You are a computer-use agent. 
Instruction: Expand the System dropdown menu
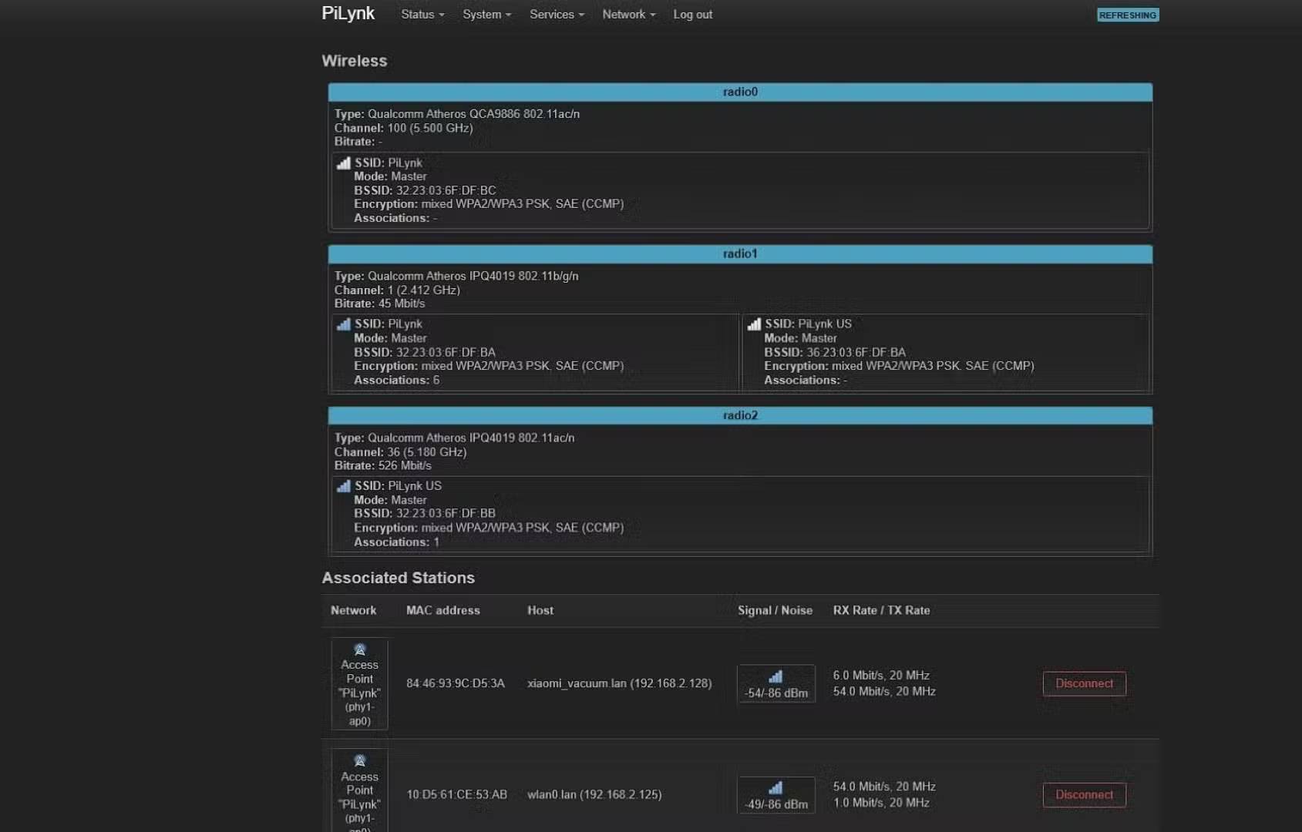pyautogui.click(x=486, y=15)
